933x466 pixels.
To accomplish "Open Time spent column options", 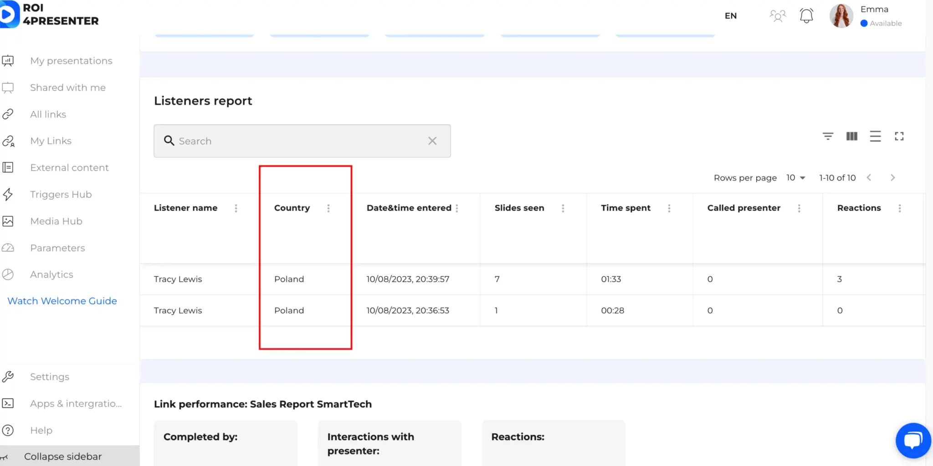I will 669,208.
